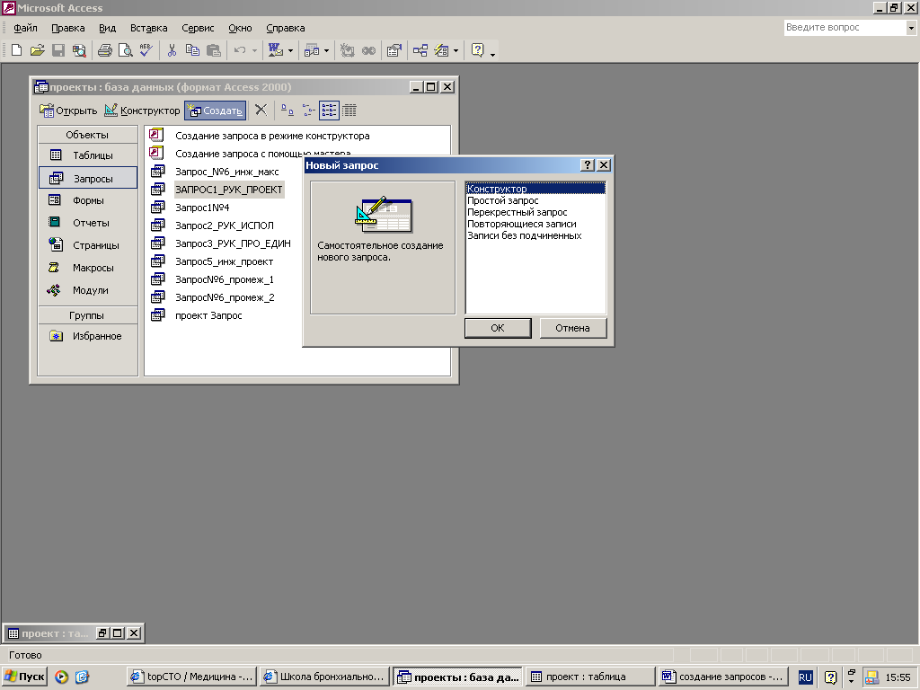Select Модули in the objects pane

88,290
